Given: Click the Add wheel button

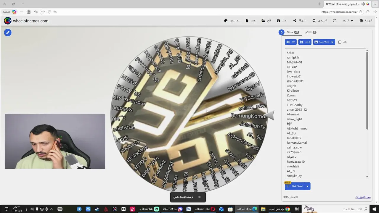Looking at the screenshot, I should pos(295,186).
